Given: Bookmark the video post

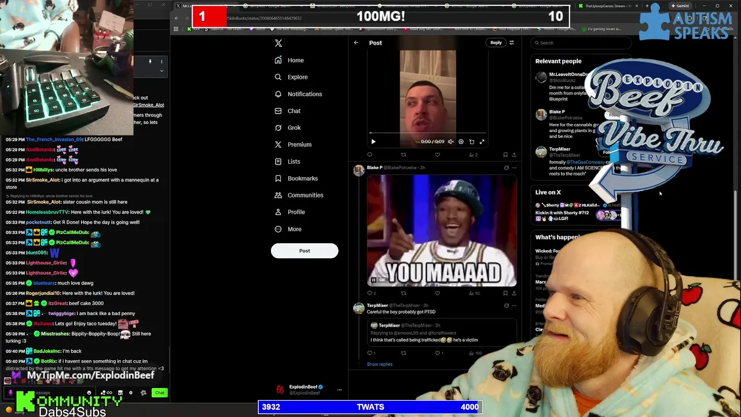Looking at the screenshot, I should tap(505, 155).
